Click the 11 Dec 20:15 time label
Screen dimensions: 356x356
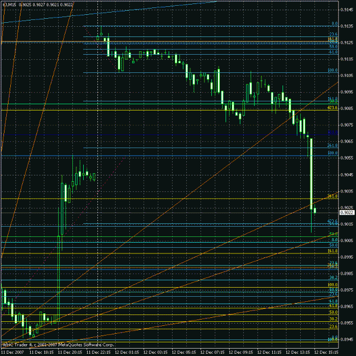[70, 352]
